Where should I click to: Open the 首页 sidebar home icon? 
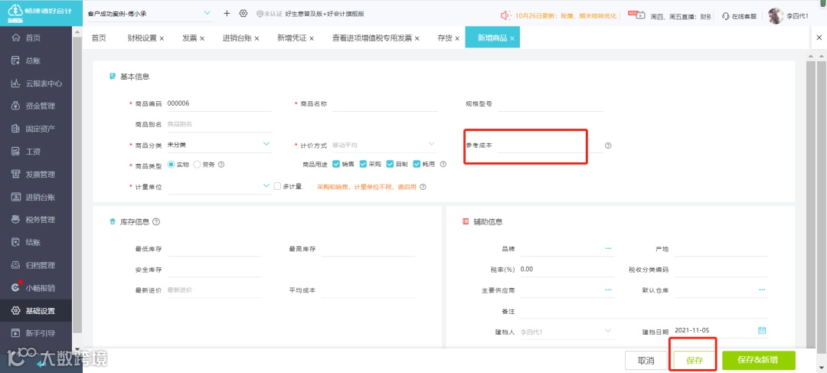(16, 38)
